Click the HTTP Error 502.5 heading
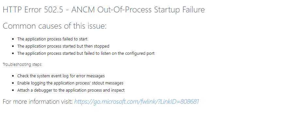 click(104, 10)
